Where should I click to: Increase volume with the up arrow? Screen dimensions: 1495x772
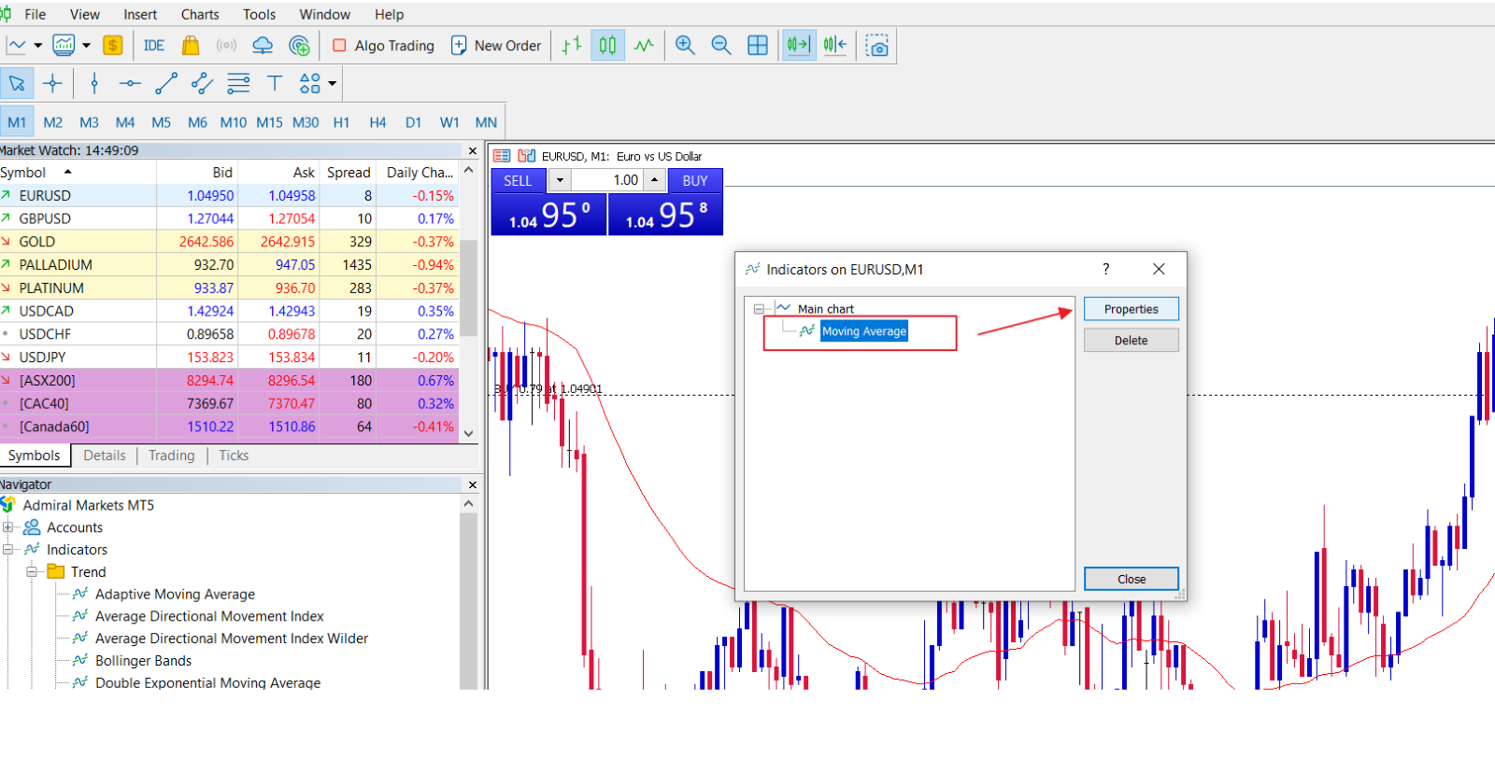[655, 180]
